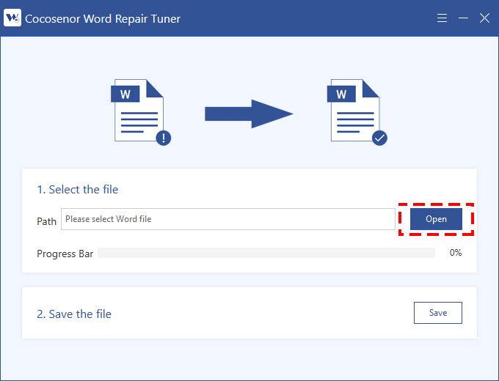Click the Path input field

click(228, 219)
